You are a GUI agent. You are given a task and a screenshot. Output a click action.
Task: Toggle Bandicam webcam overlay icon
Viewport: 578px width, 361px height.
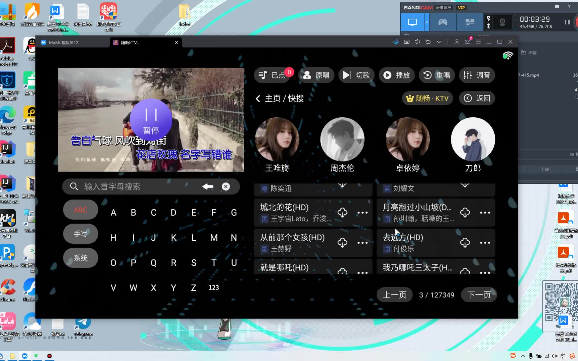click(502, 22)
